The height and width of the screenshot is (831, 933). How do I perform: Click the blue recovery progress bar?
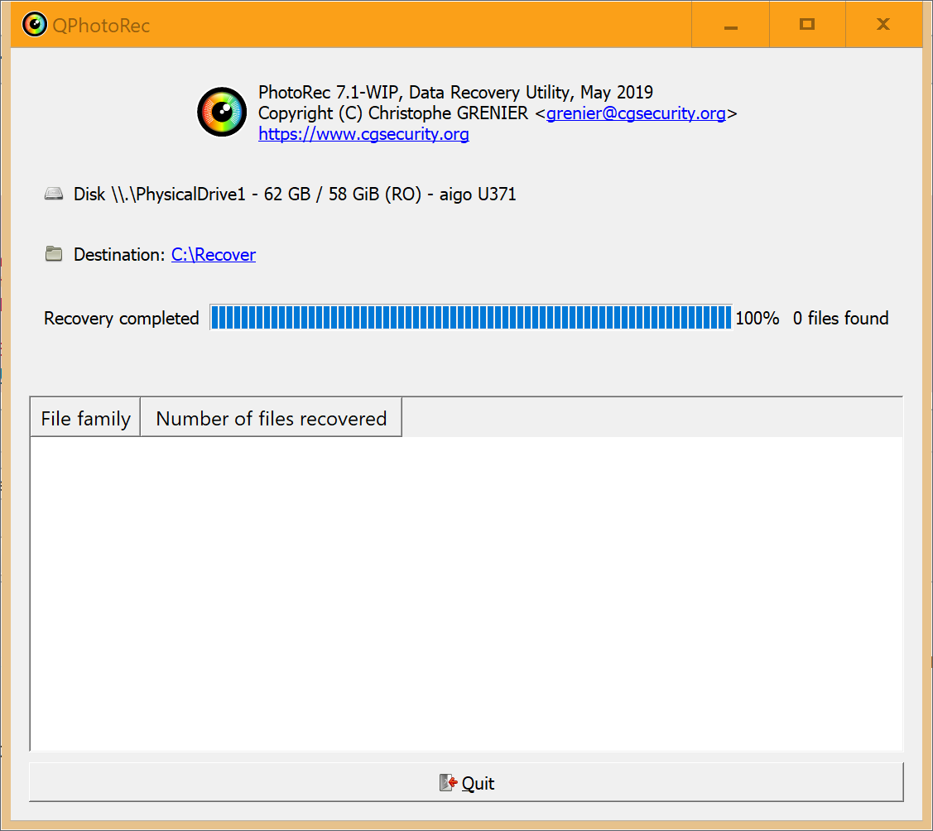(x=470, y=318)
